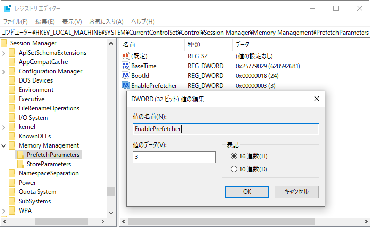
Task: Select the AppCompatCache folder icon
Action: click(12, 62)
